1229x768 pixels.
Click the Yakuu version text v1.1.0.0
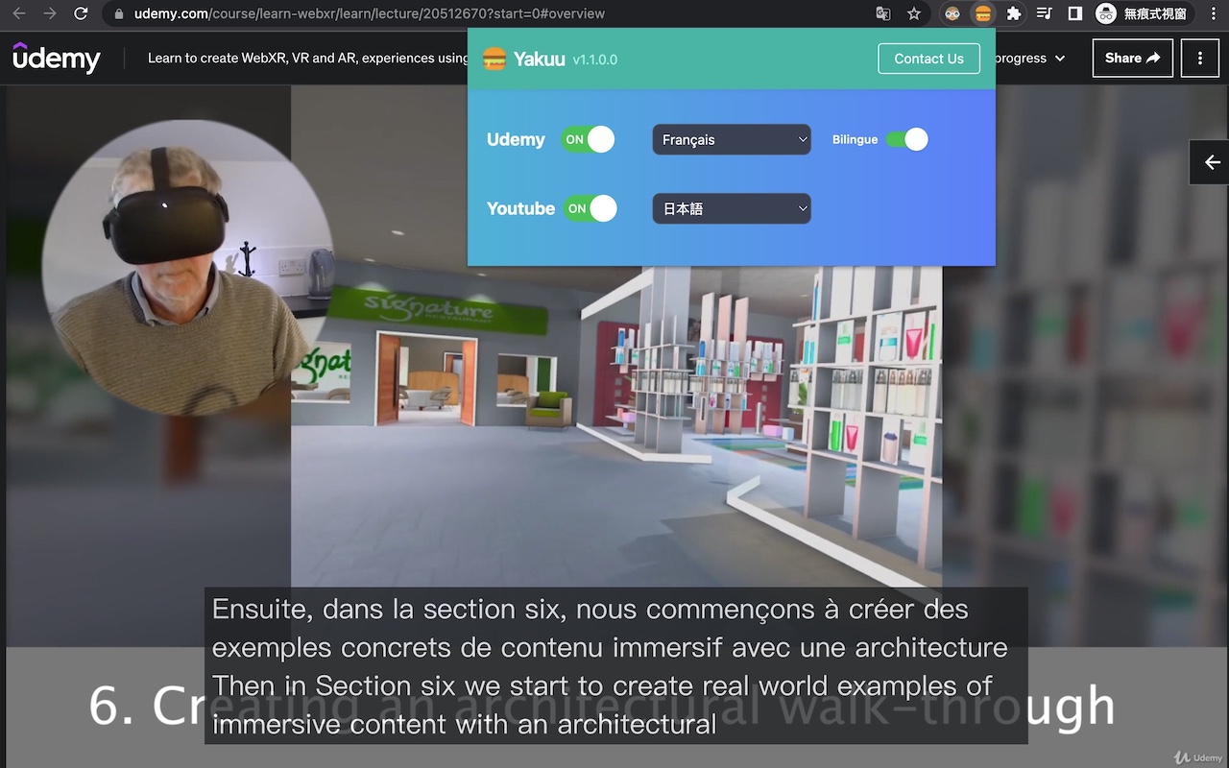594,60
